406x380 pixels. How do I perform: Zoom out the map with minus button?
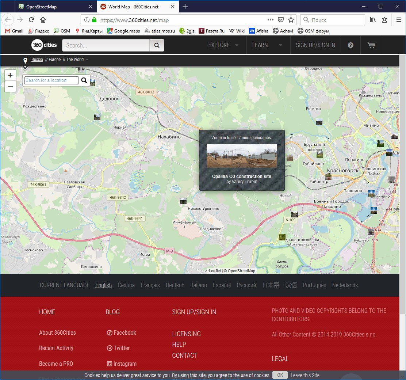point(10,86)
